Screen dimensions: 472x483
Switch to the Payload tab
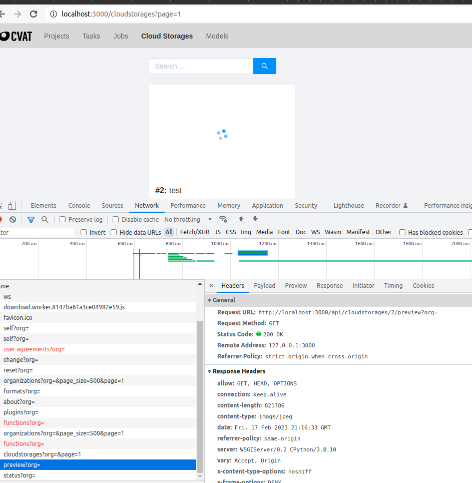coord(264,285)
